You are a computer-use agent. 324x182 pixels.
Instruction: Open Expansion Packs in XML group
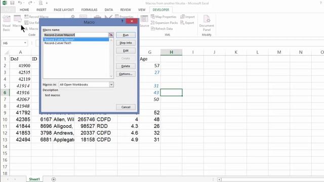point(164,23)
